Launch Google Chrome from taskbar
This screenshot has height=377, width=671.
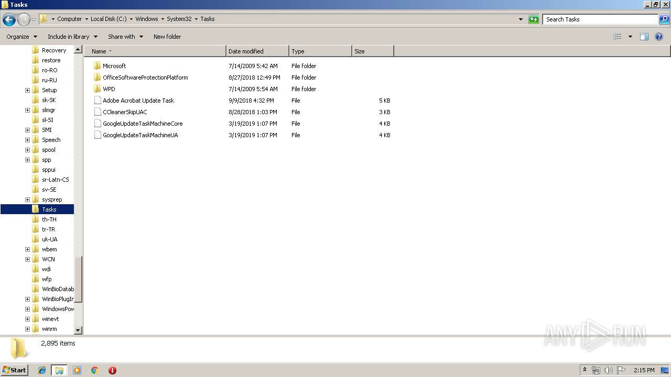point(94,370)
